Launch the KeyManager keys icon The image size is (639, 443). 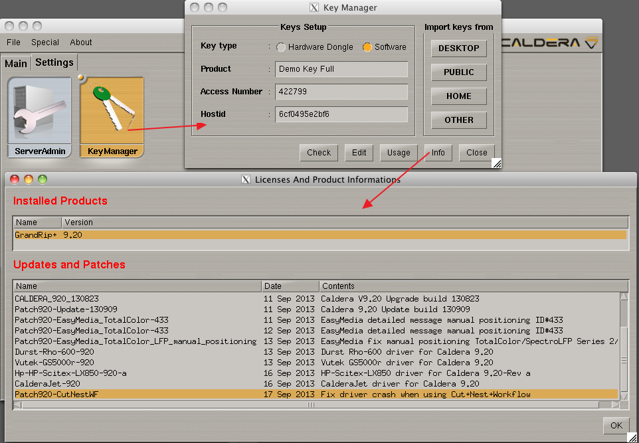pyautogui.click(x=112, y=110)
